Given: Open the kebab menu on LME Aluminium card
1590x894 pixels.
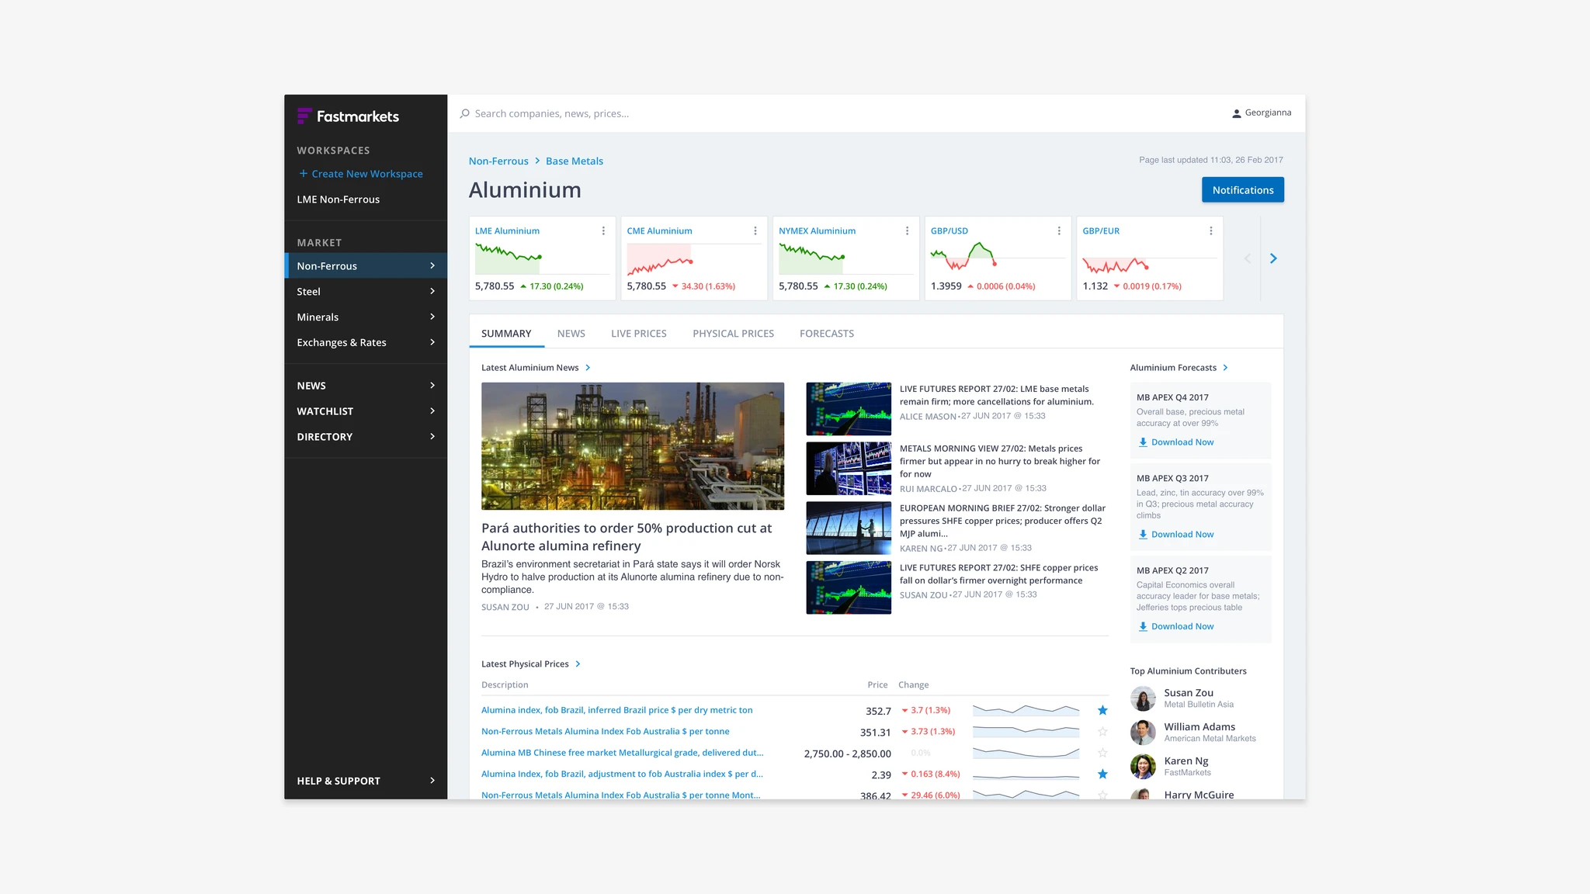Looking at the screenshot, I should 603,230.
